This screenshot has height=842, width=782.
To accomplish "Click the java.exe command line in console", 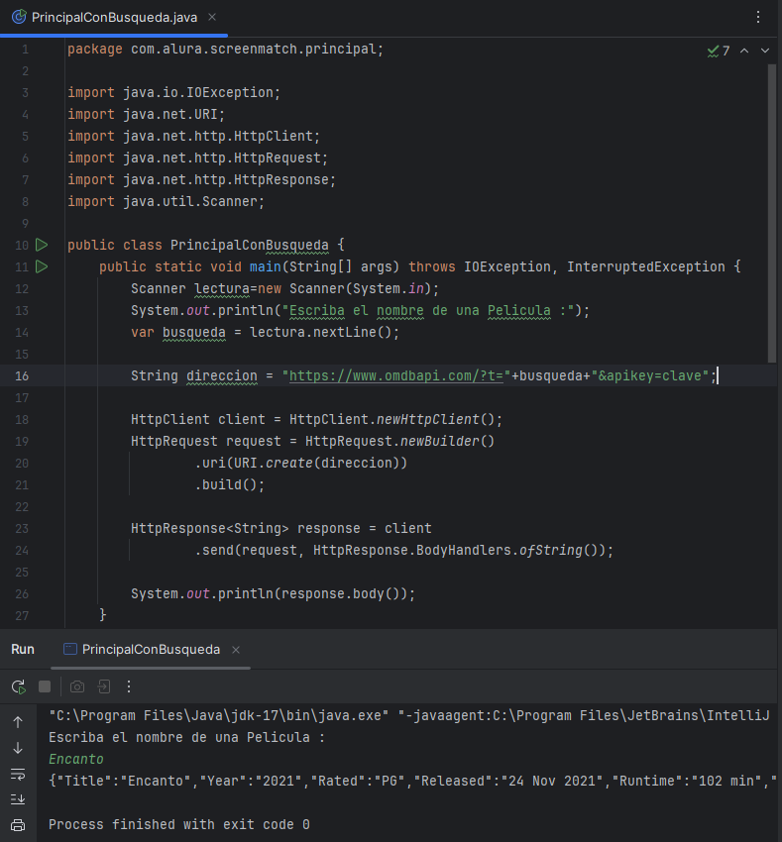I will 409,716.
